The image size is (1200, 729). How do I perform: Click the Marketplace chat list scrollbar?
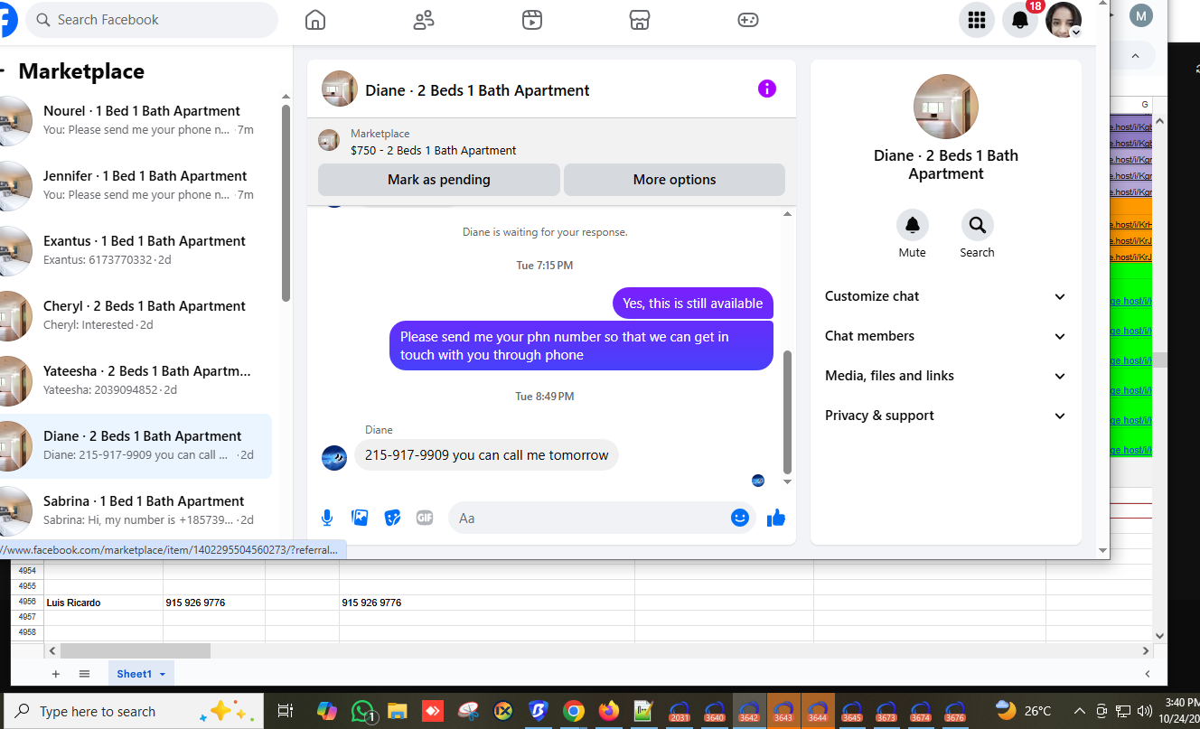pos(286,202)
